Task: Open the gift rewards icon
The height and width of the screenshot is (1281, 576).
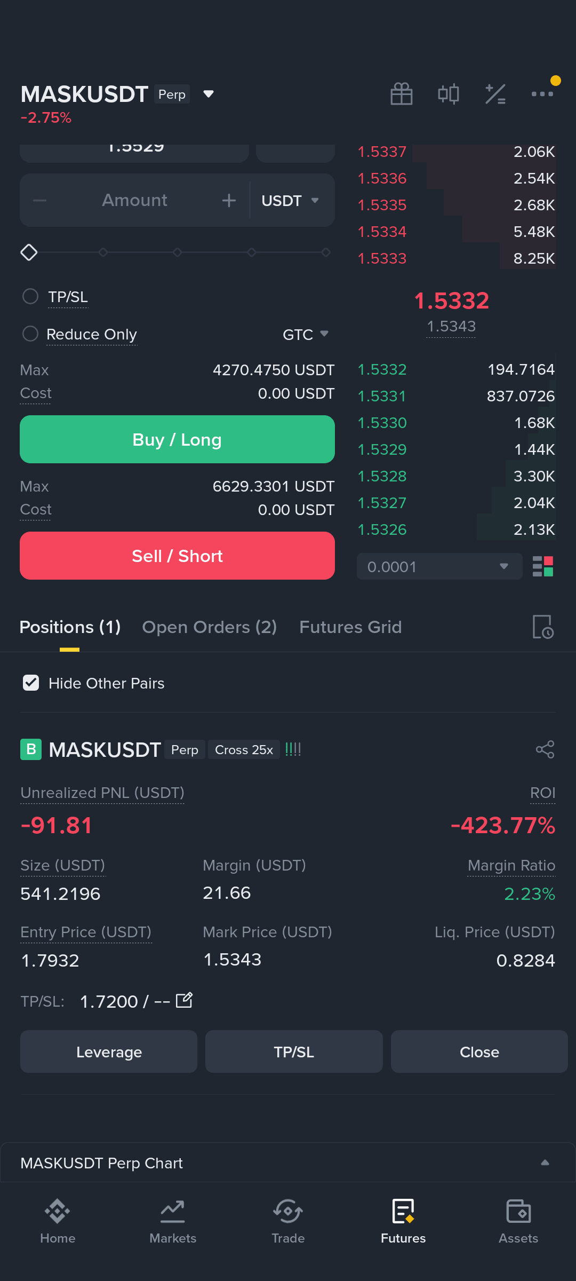Action: (x=401, y=94)
